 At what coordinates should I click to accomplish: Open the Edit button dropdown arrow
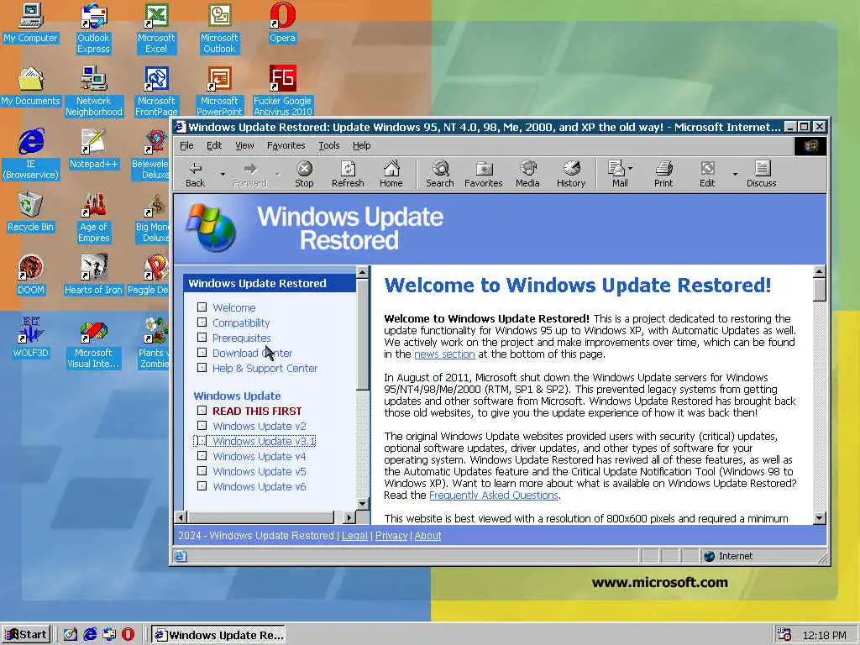pos(735,175)
